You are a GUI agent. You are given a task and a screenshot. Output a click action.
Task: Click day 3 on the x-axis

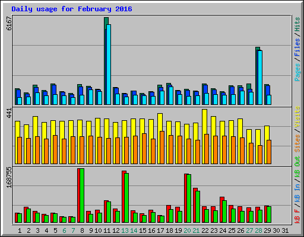pyautogui.click(x=37, y=230)
